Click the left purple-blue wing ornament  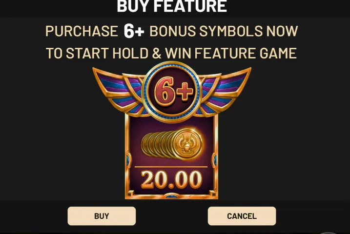[x=118, y=92]
